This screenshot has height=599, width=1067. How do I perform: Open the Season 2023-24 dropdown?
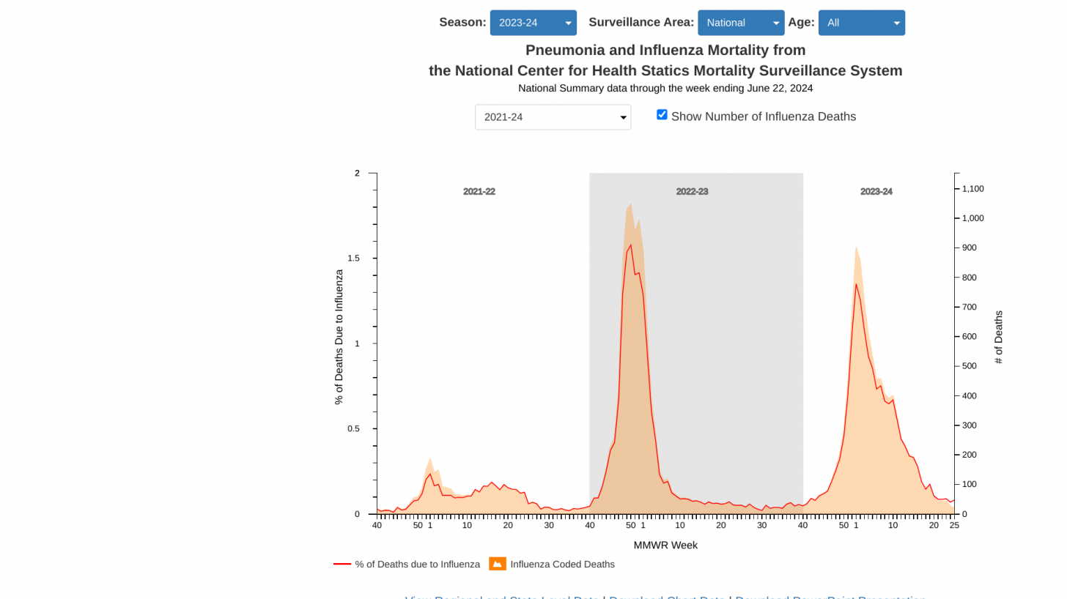click(533, 23)
